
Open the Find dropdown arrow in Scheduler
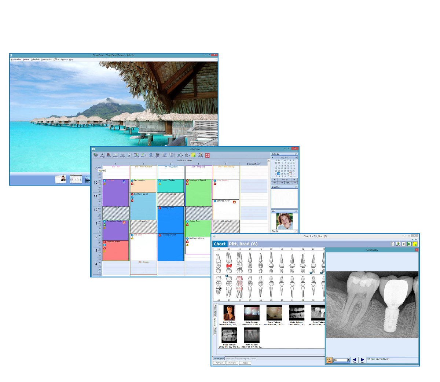pos(132,155)
